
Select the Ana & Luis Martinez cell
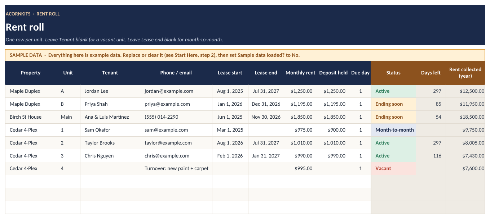tap(110, 117)
